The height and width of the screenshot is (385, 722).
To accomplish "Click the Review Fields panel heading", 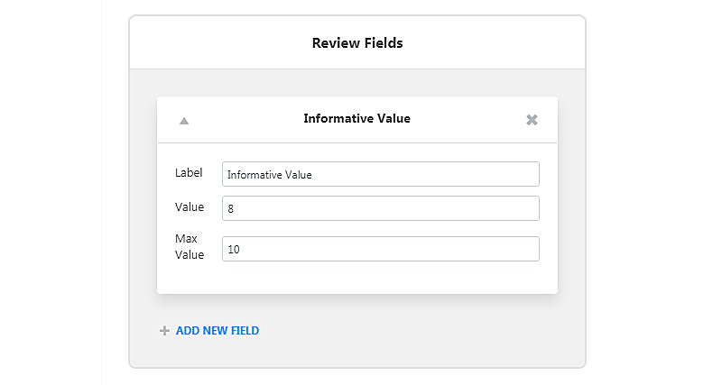I will coord(357,42).
